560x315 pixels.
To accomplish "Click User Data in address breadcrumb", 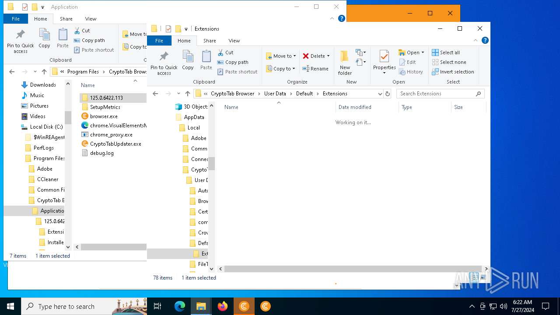I will 275,94.
